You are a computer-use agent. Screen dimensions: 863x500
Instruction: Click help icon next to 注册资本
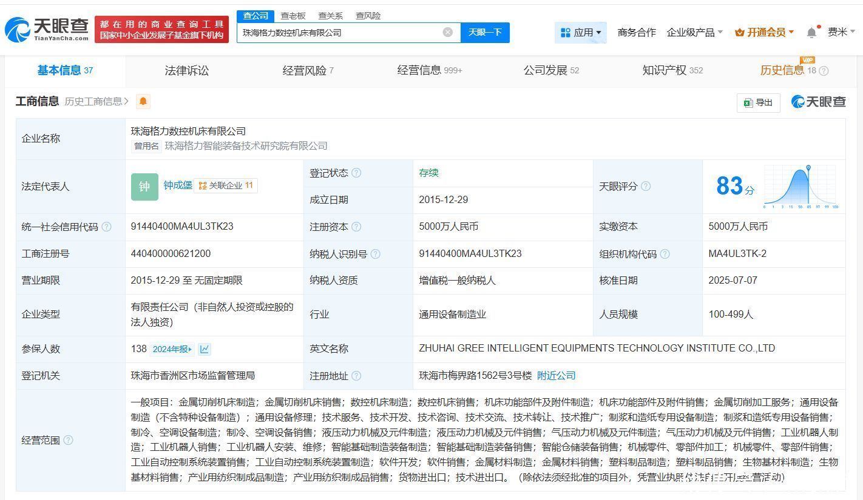pos(356,227)
